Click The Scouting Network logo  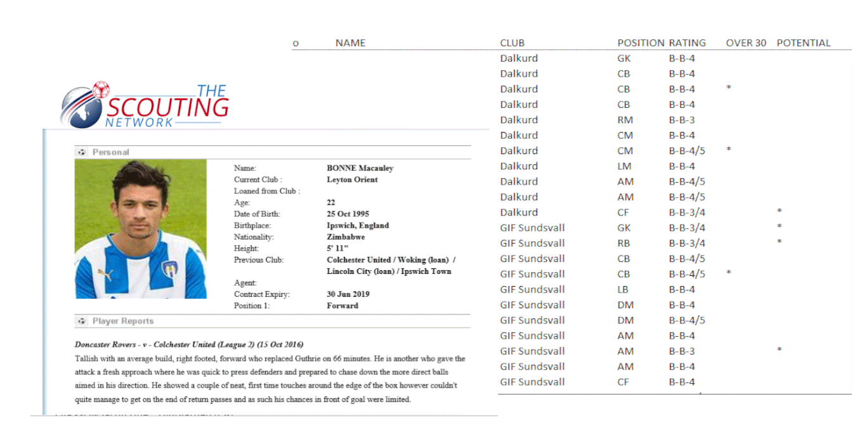145,105
